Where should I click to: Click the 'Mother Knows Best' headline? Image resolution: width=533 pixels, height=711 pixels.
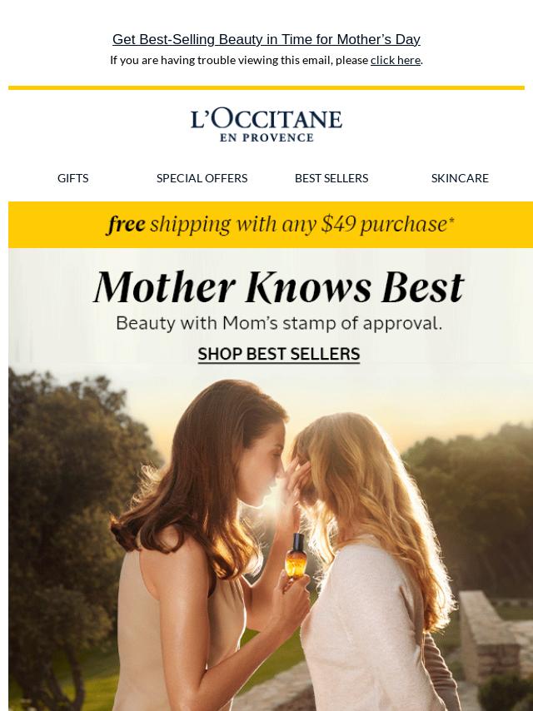[x=278, y=287]
